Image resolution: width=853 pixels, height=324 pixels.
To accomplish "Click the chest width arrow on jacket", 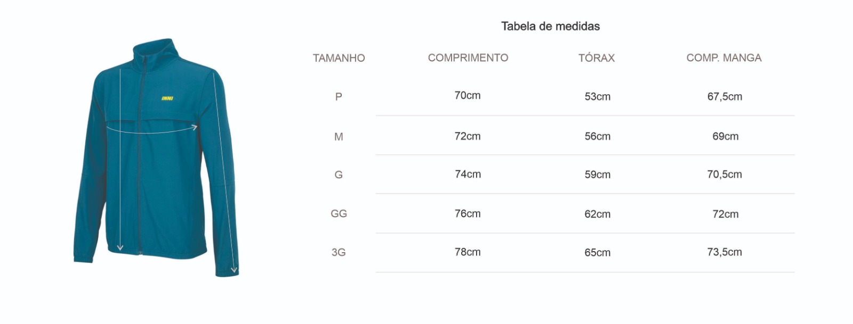I will pyautogui.click(x=152, y=129).
